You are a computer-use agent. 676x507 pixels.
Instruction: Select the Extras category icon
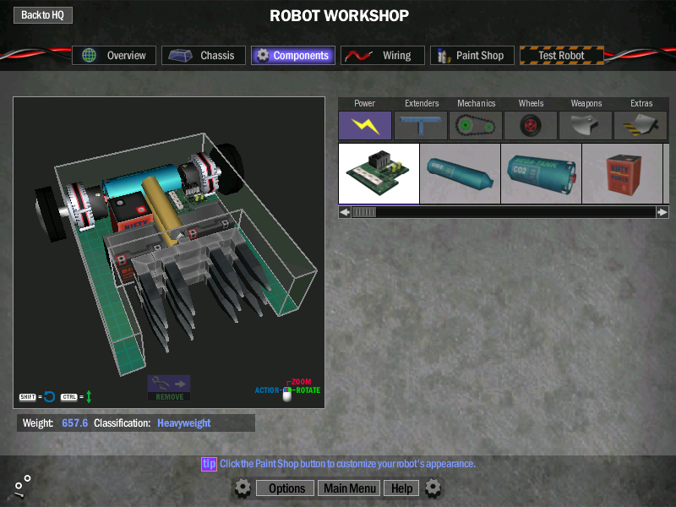click(x=641, y=126)
